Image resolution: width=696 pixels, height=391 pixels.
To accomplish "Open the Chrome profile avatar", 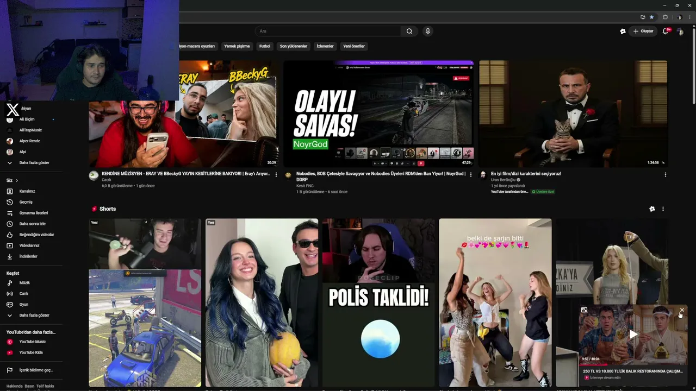I will (680, 17).
